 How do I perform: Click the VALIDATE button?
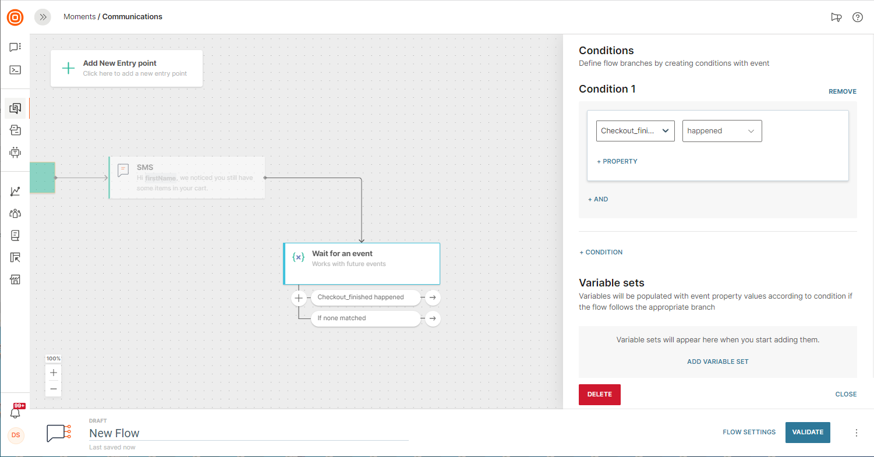click(807, 432)
